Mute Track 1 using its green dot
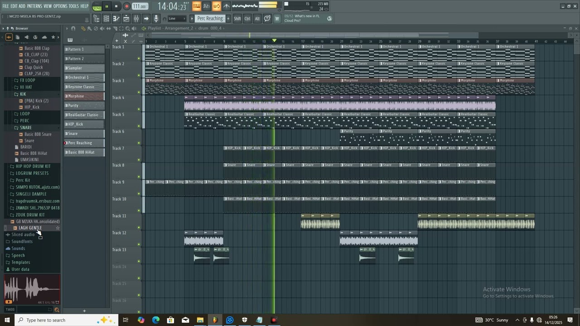Viewport: 580px width, 326px height. (x=139, y=58)
